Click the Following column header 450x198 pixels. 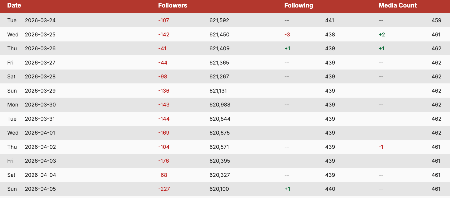click(299, 6)
